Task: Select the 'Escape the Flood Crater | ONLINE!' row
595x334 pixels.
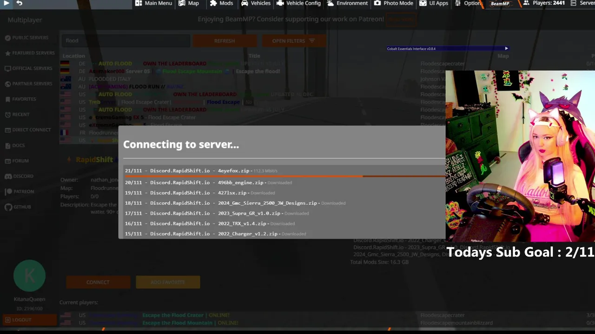Action: pyautogui.click(x=327, y=315)
